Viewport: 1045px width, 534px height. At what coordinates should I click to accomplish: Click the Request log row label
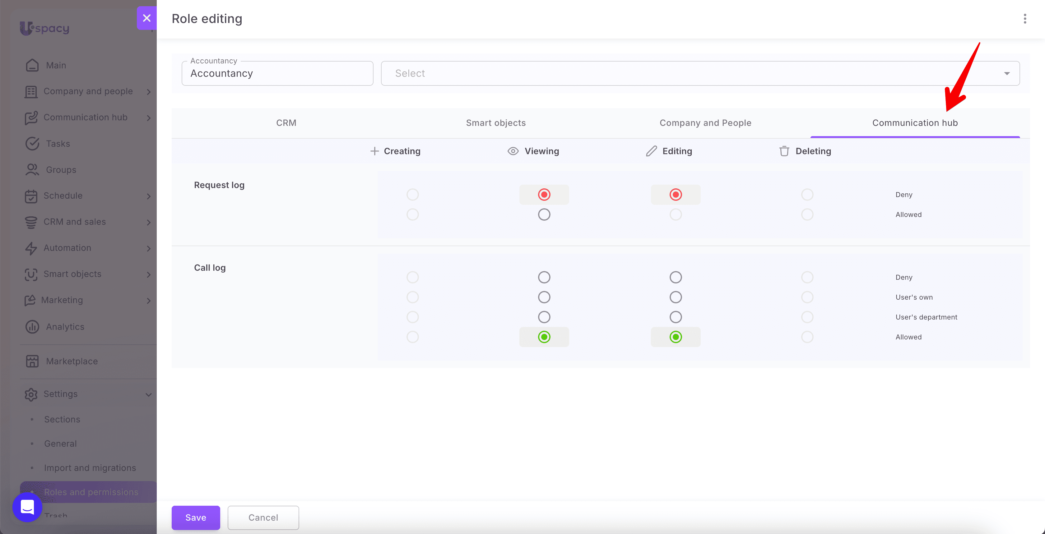coord(219,185)
